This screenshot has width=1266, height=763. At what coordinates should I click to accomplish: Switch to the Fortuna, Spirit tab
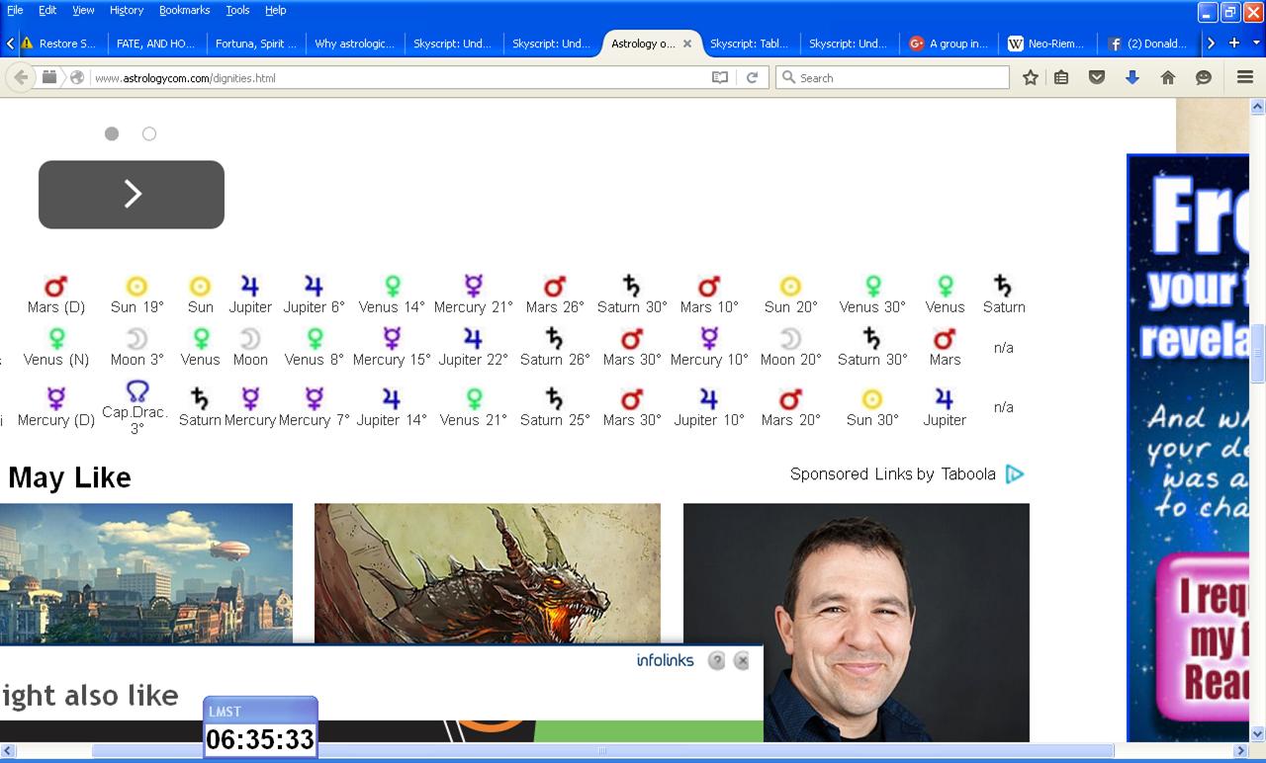point(255,43)
